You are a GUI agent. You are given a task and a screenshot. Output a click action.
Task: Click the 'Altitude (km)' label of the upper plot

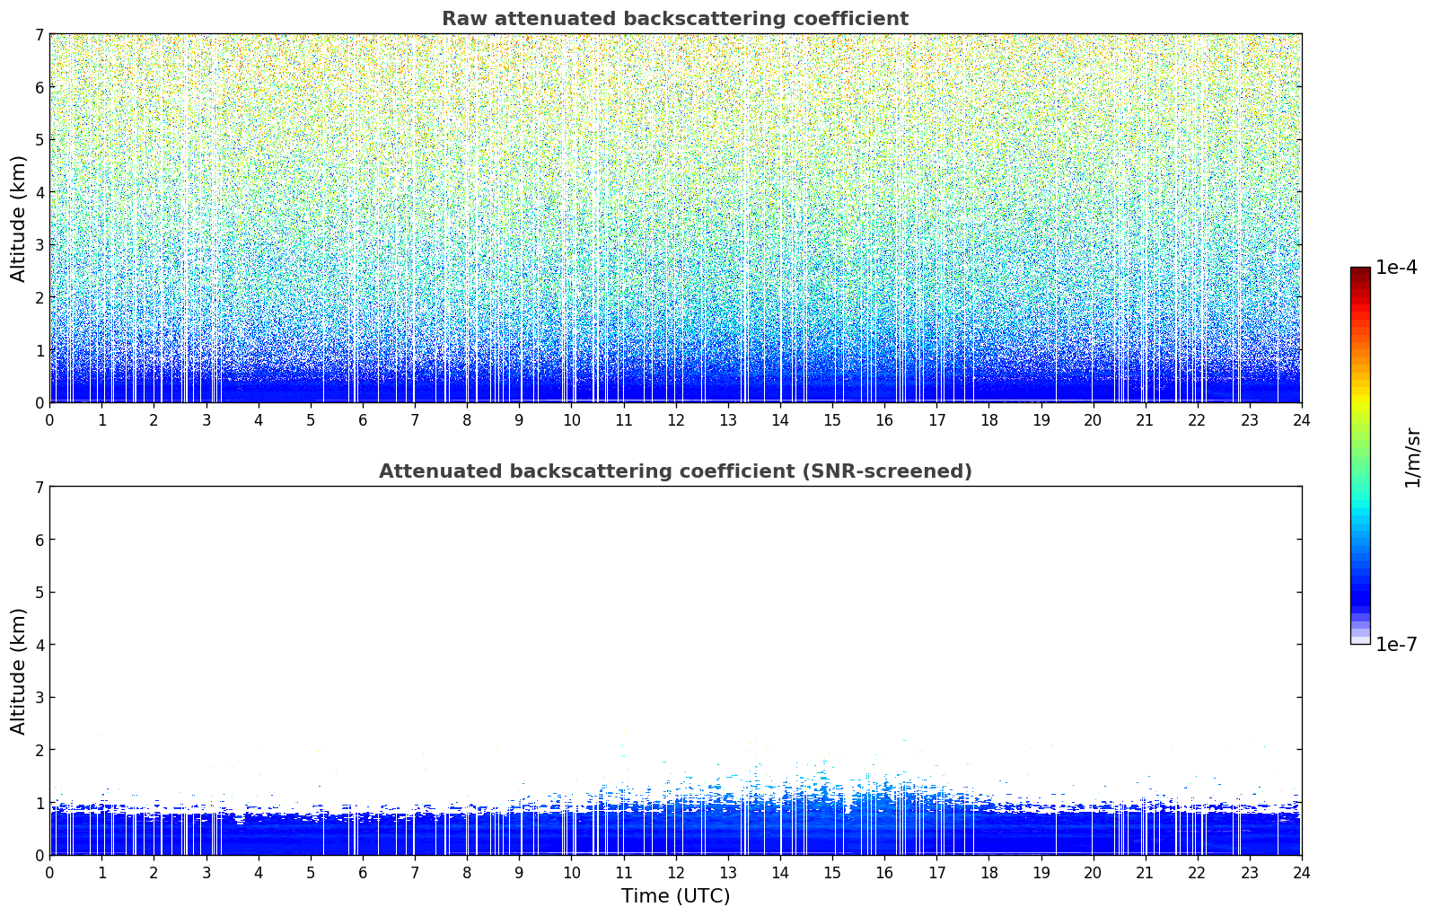[19, 218]
